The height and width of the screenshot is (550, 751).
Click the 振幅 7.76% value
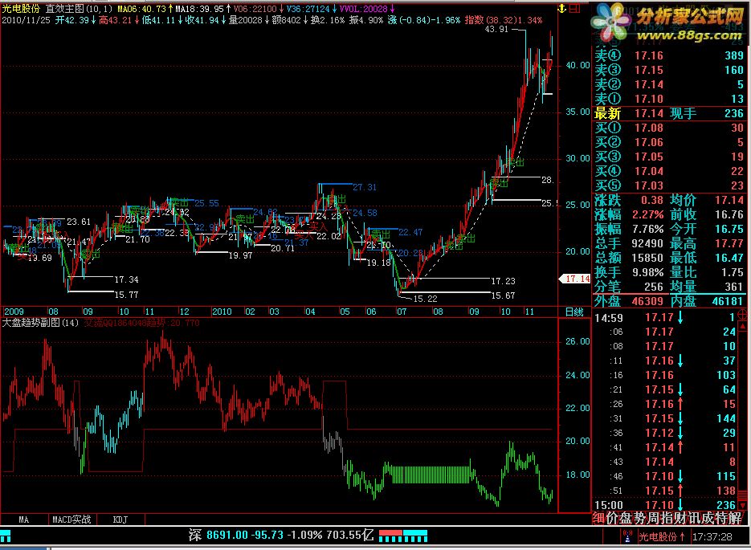[x=648, y=229]
